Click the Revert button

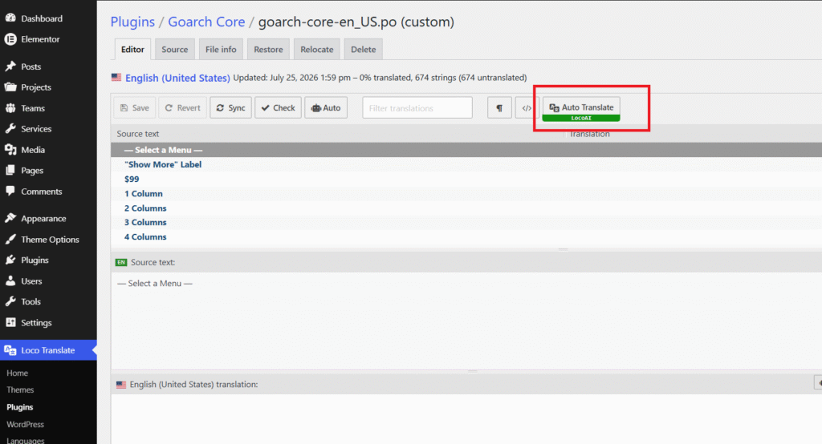(x=182, y=108)
